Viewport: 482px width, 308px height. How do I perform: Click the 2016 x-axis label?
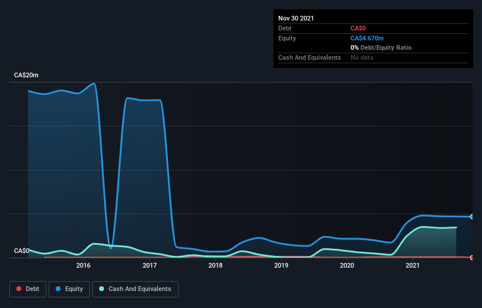point(83,265)
